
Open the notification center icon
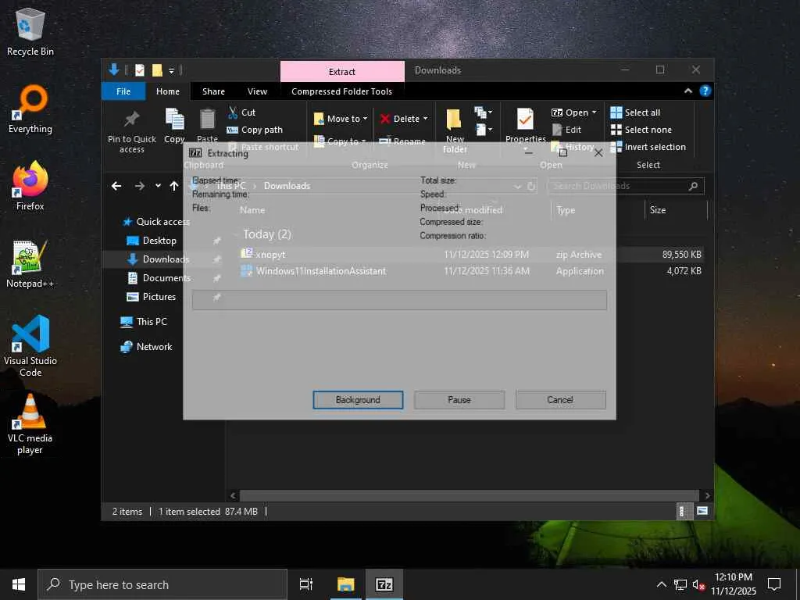pos(774,584)
